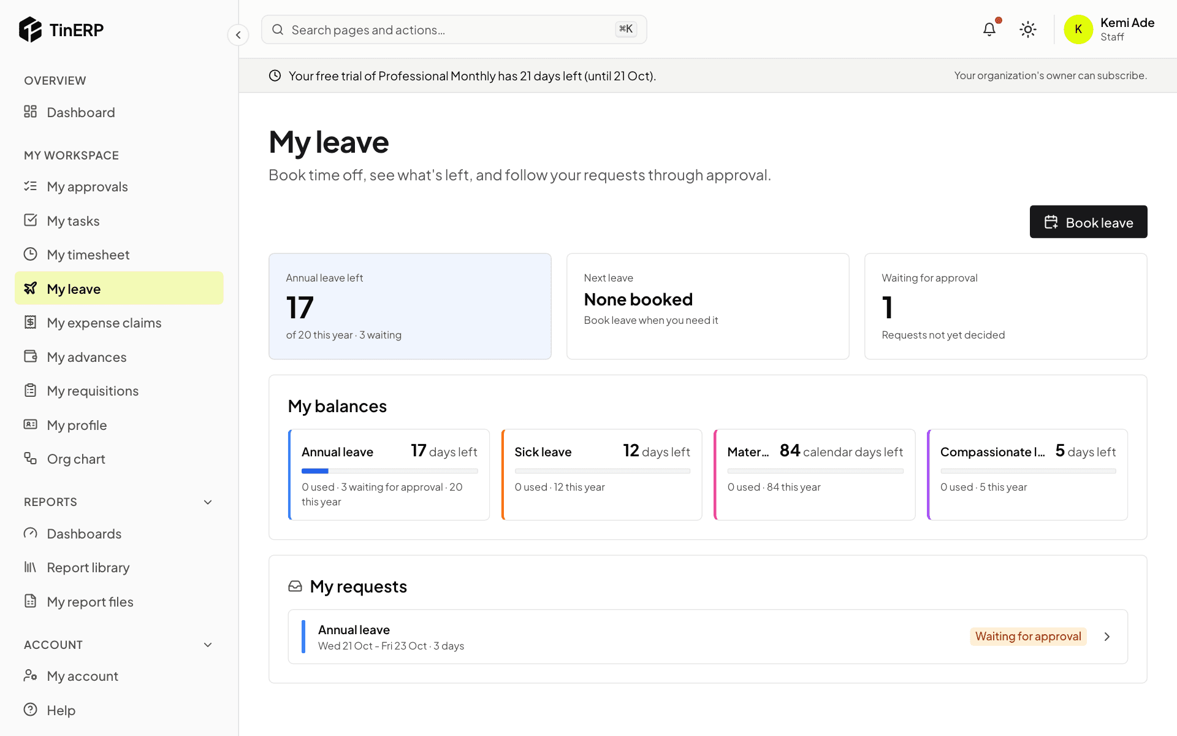This screenshot has width=1177, height=736.
Task: Click the Sick leave balance progress bar
Action: pos(603,471)
